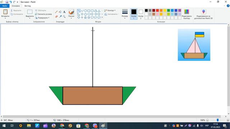The height and width of the screenshot is (129, 230).
Task: Open the Повернути rotate dropdown
Action: tap(42, 18)
